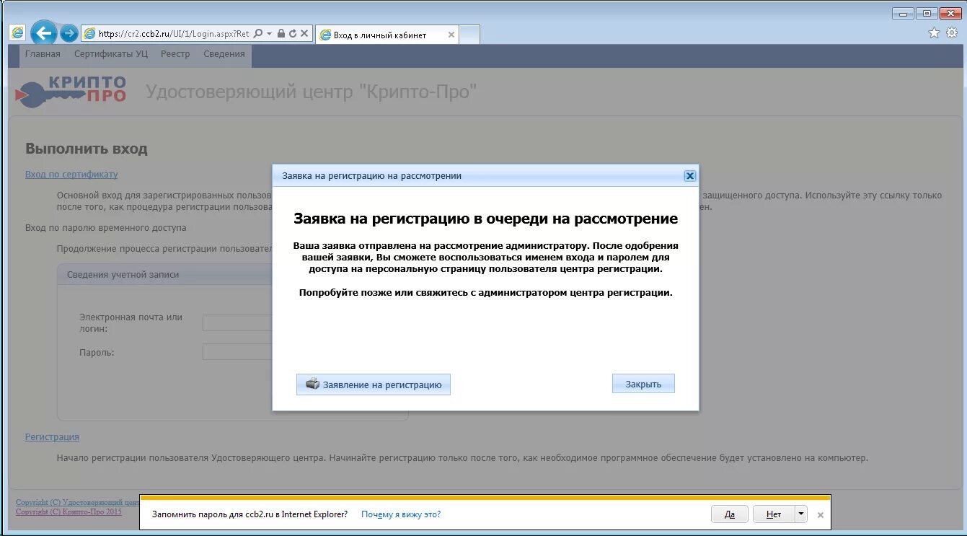This screenshot has height=536, width=967.
Task: Click the 'Copyright (C) Крипто-Про 2015' link
Action: (x=69, y=511)
